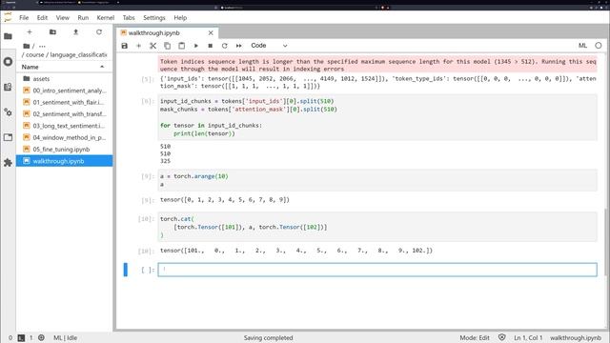The image size is (610, 343).
Task: Cut the selected cell
Action: click(152, 46)
